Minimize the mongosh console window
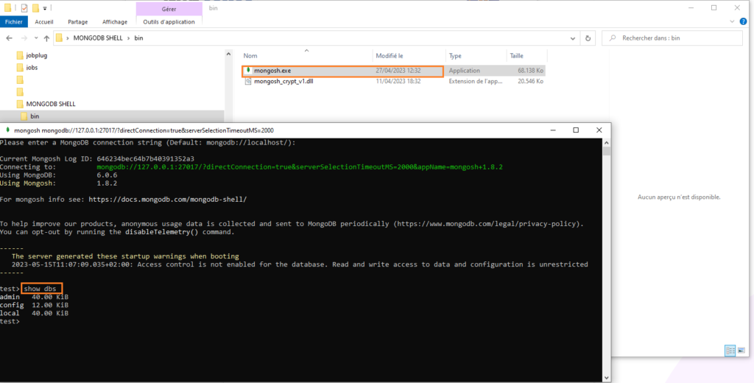 [x=553, y=130]
